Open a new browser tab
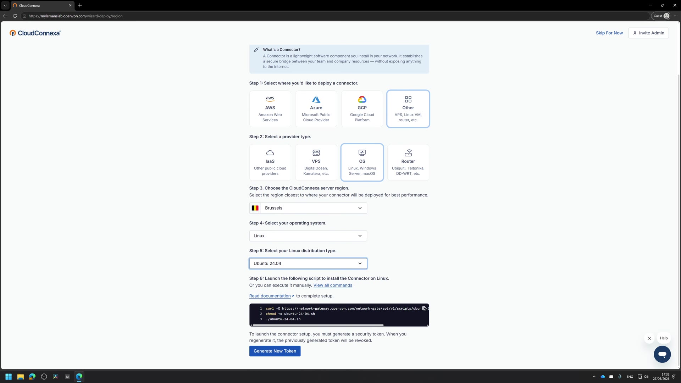 pyautogui.click(x=80, y=5)
